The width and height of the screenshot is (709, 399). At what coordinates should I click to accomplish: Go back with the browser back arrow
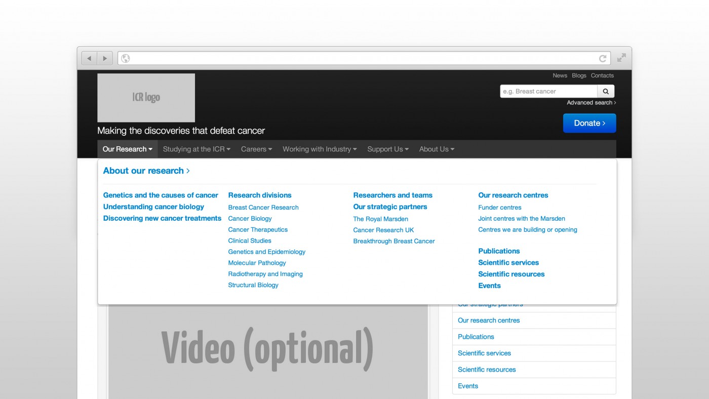pyautogui.click(x=89, y=58)
